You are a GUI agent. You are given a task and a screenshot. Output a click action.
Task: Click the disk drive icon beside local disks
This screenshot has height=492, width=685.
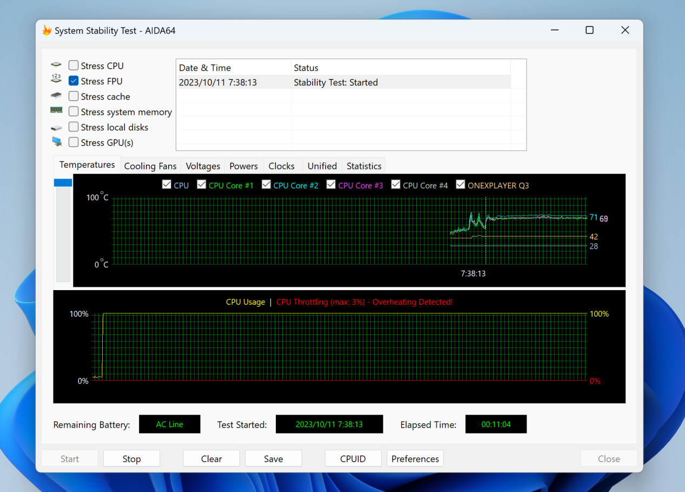click(x=56, y=128)
